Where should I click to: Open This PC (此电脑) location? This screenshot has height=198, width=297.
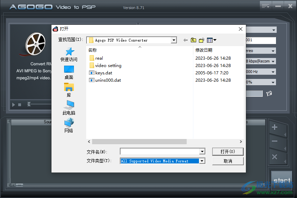tap(69, 108)
